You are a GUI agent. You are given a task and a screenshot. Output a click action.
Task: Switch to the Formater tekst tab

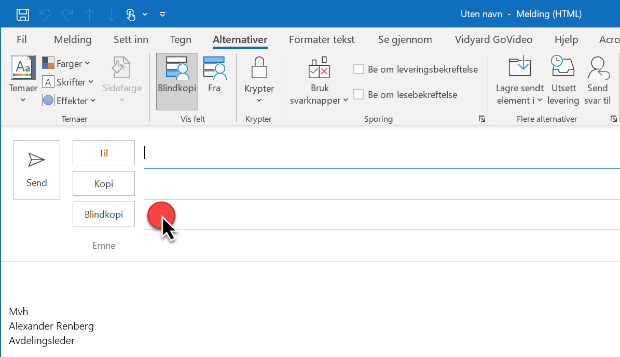[x=322, y=39]
